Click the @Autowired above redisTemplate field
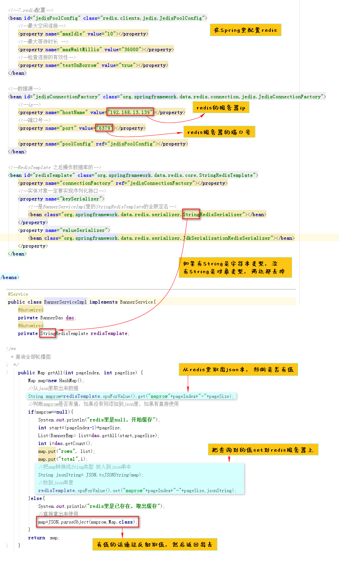The image size is (339, 561). point(31,326)
